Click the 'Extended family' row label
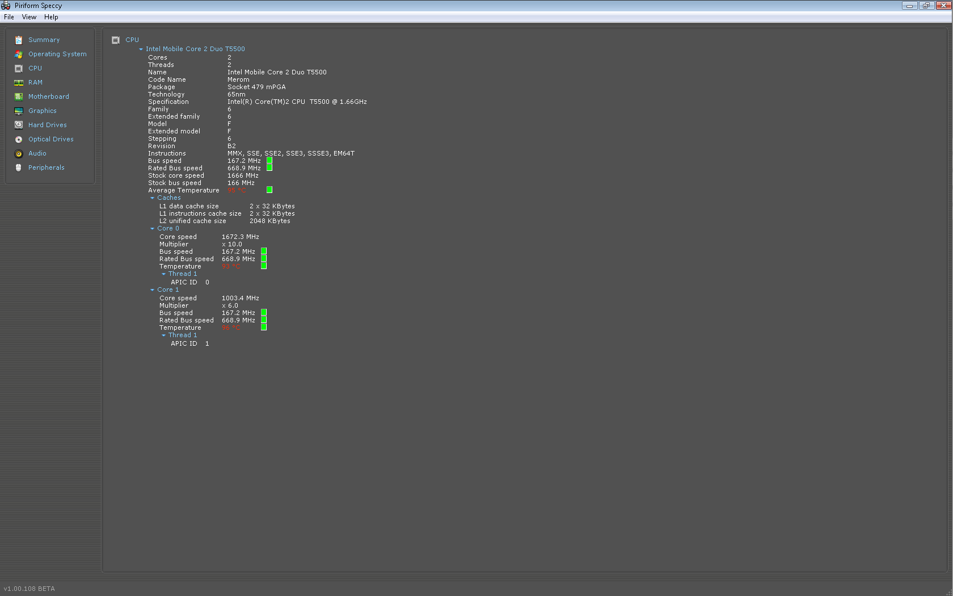 pos(174,116)
